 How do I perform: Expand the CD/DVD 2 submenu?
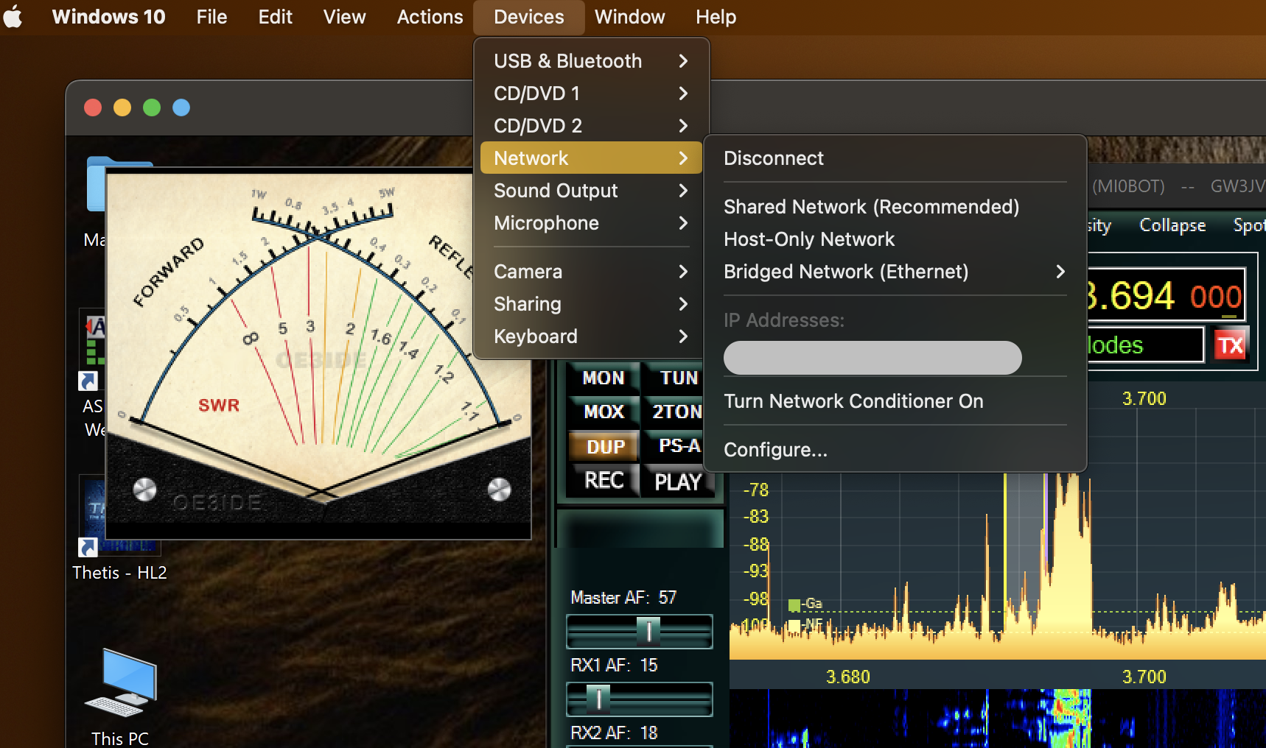pos(591,125)
